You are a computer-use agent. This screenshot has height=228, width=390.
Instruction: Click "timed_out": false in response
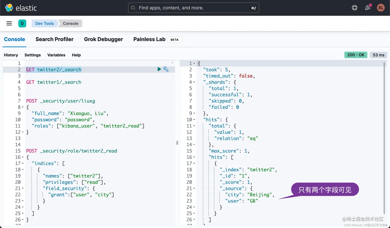click(x=229, y=76)
